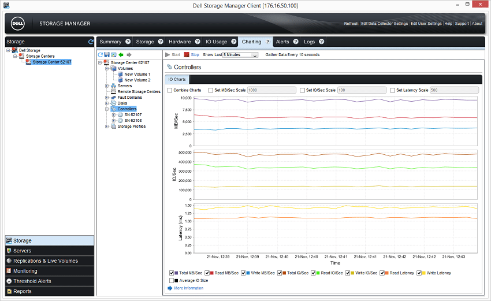The height and width of the screenshot is (301, 491).
Task: Click the refresh icon in the Storage panel header
Action: (x=91, y=42)
